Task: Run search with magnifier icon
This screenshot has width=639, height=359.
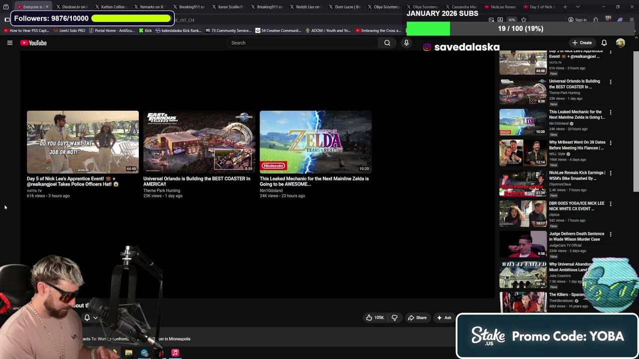Action: [x=387, y=43]
